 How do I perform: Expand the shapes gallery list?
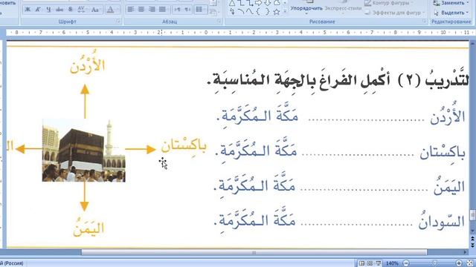285,12
